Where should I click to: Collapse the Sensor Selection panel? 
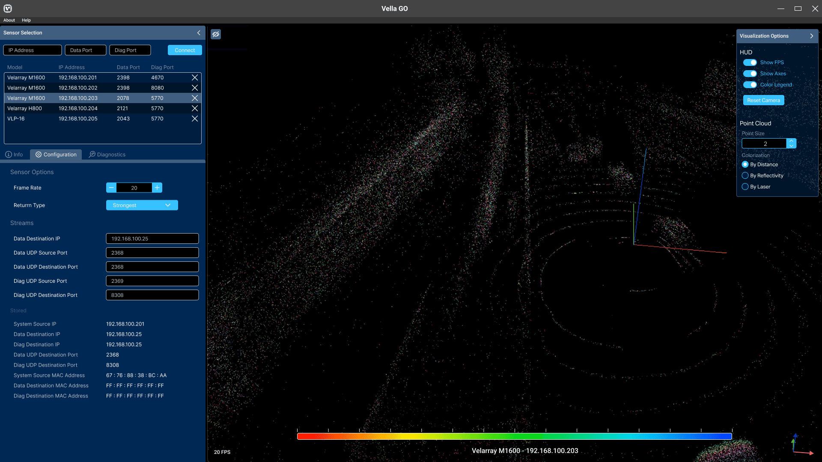(199, 33)
